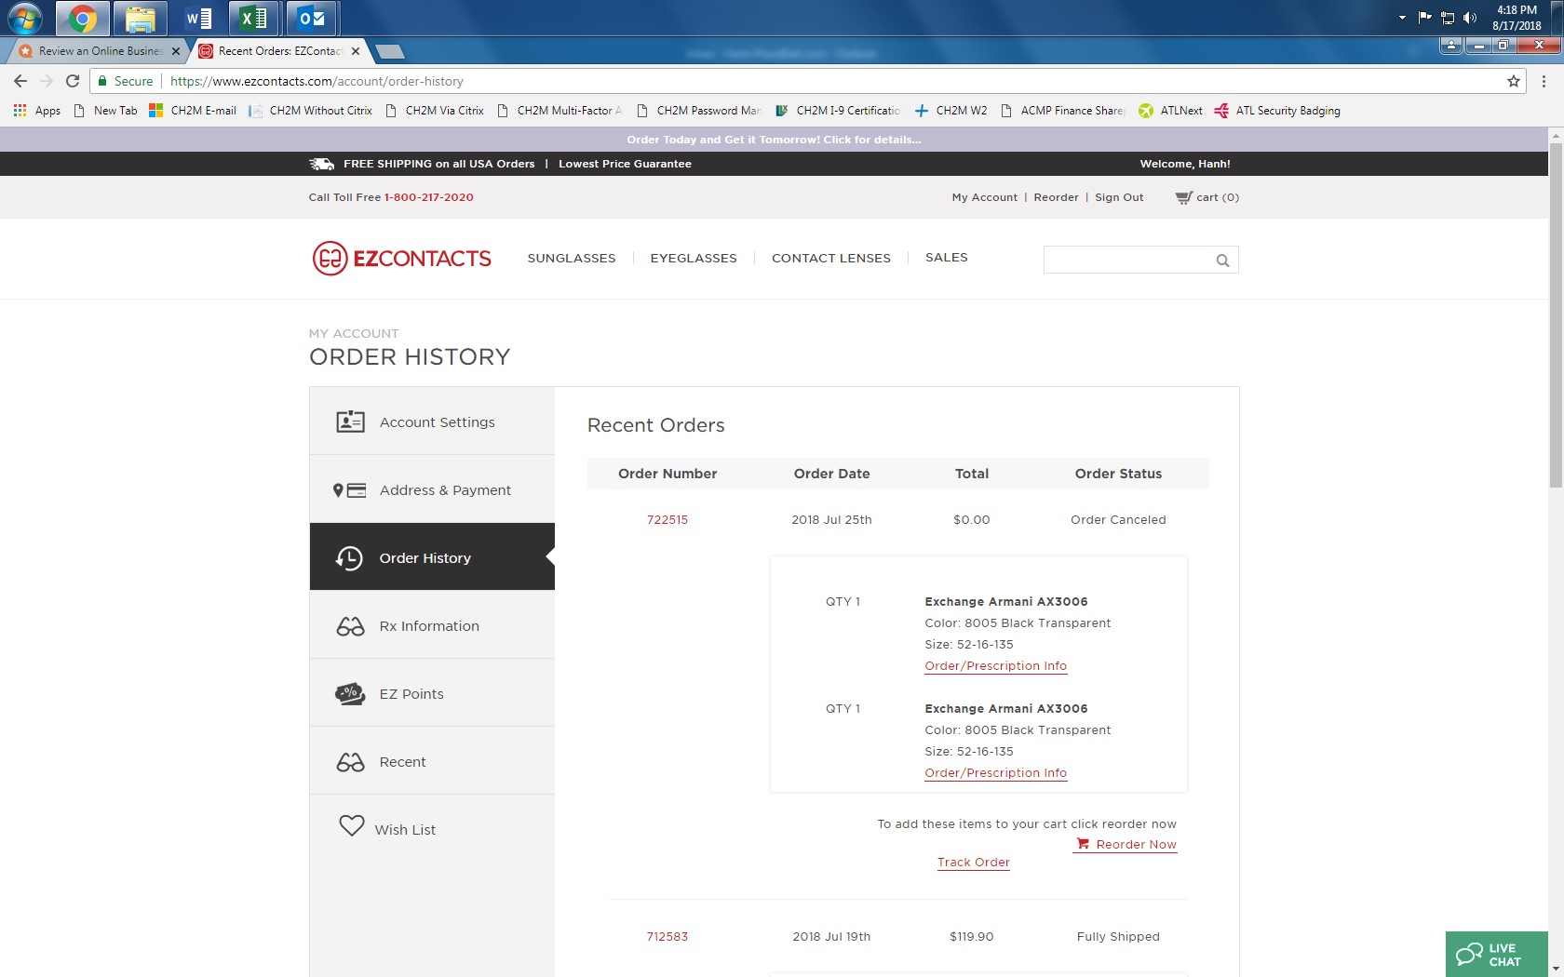The height and width of the screenshot is (977, 1564).
Task: Click the Account Settings card icon
Action: point(350,422)
